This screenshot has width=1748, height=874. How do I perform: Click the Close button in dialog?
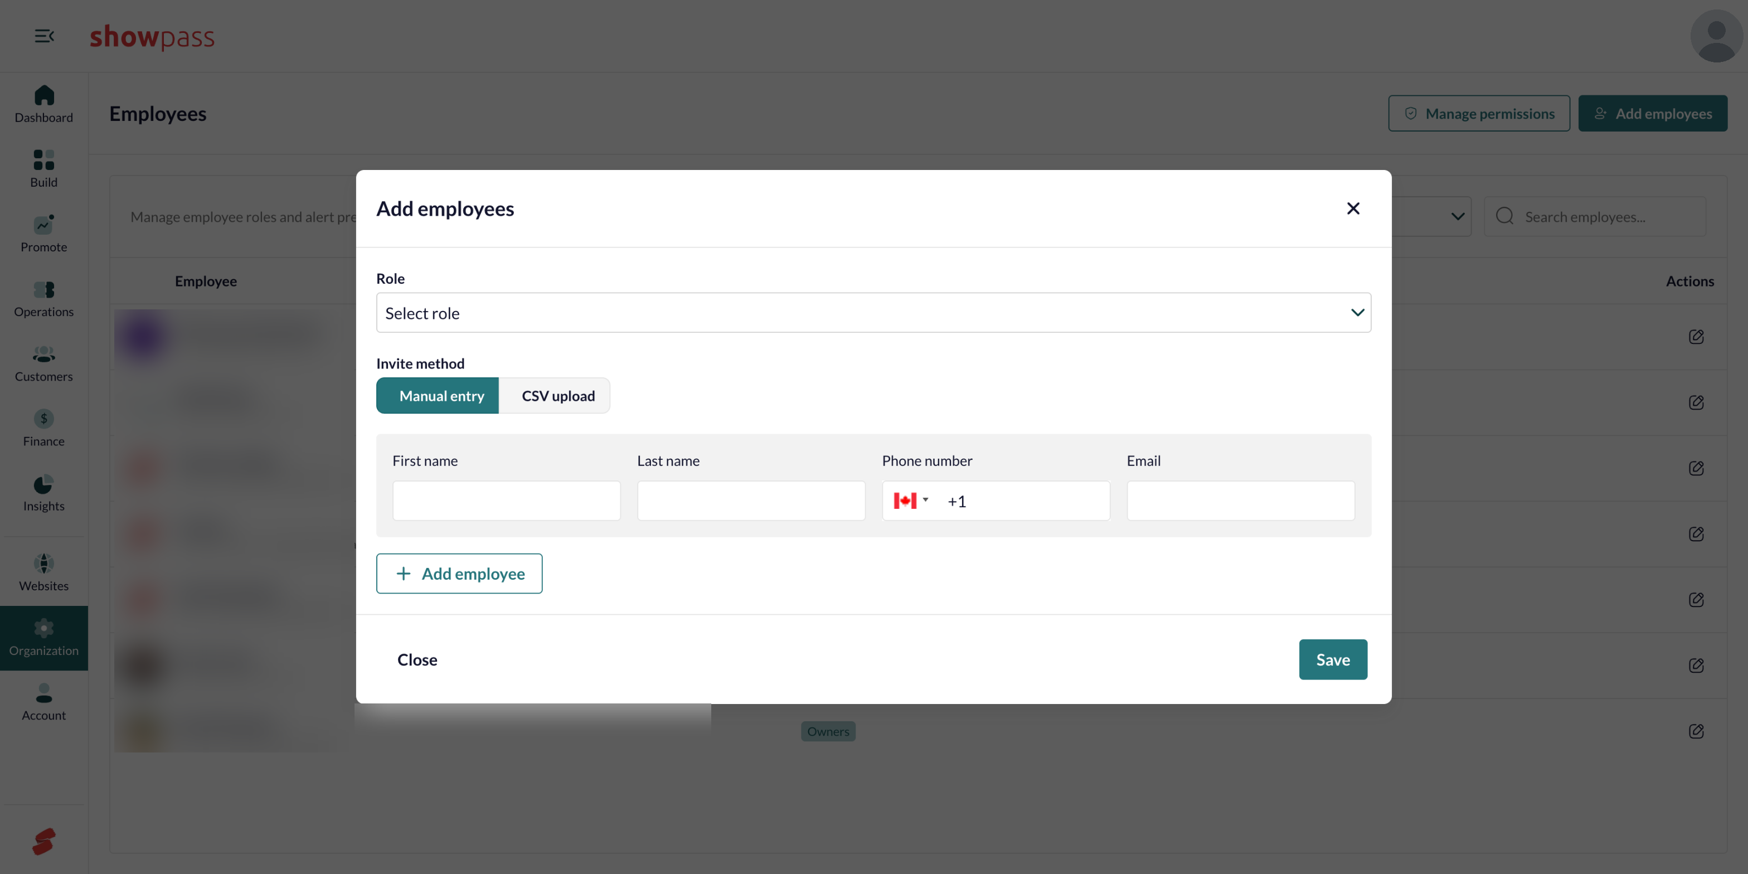coord(417,659)
